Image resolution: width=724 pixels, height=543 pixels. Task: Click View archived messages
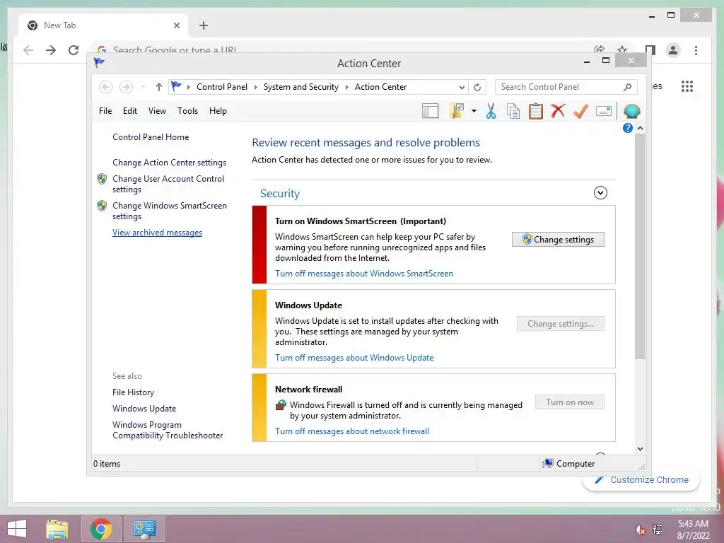(x=157, y=233)
